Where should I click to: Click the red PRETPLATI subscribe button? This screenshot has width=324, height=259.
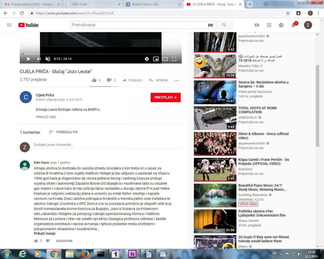click(165, 98)
